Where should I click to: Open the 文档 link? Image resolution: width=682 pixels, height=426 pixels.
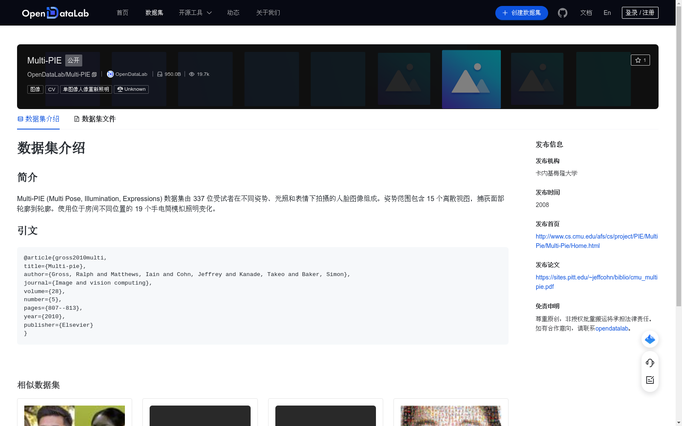(x=586, y=13)
